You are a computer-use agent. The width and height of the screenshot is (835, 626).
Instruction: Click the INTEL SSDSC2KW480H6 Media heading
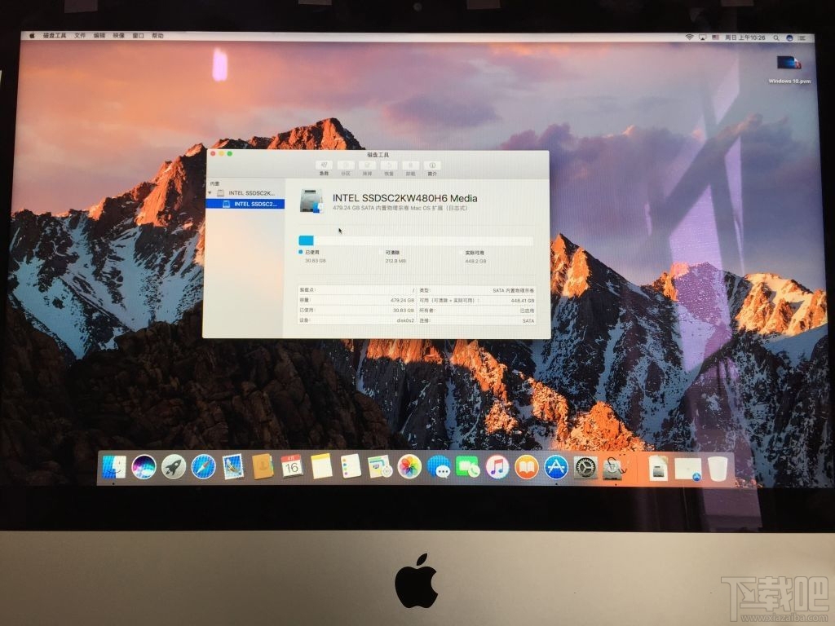(x=404, y=198)
